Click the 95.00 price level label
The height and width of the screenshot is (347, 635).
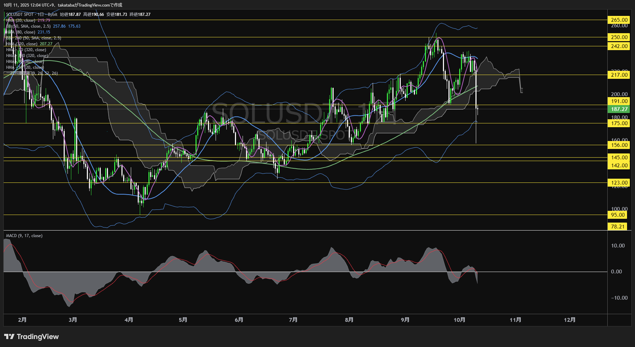click(617, 215)
